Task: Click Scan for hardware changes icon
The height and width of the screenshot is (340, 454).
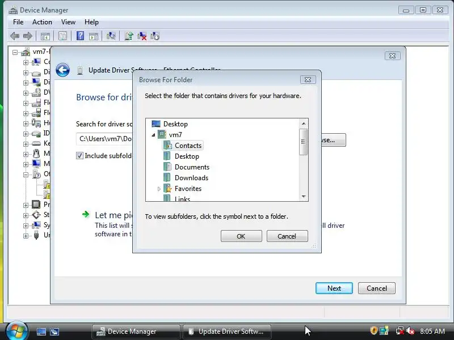Action: click(x=111, y=36)
